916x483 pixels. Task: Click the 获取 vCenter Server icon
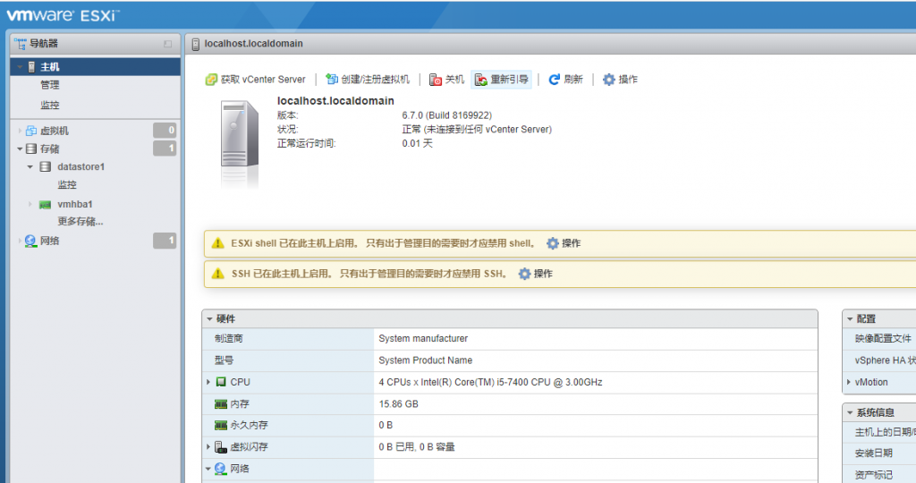(x=211, y=80)
